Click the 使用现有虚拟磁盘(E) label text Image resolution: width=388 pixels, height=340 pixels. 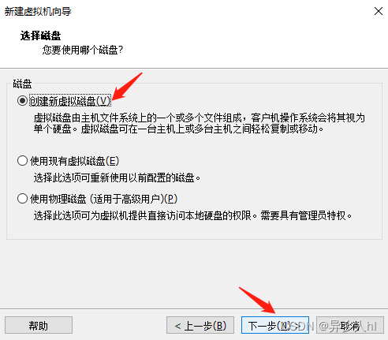[75, 161]
